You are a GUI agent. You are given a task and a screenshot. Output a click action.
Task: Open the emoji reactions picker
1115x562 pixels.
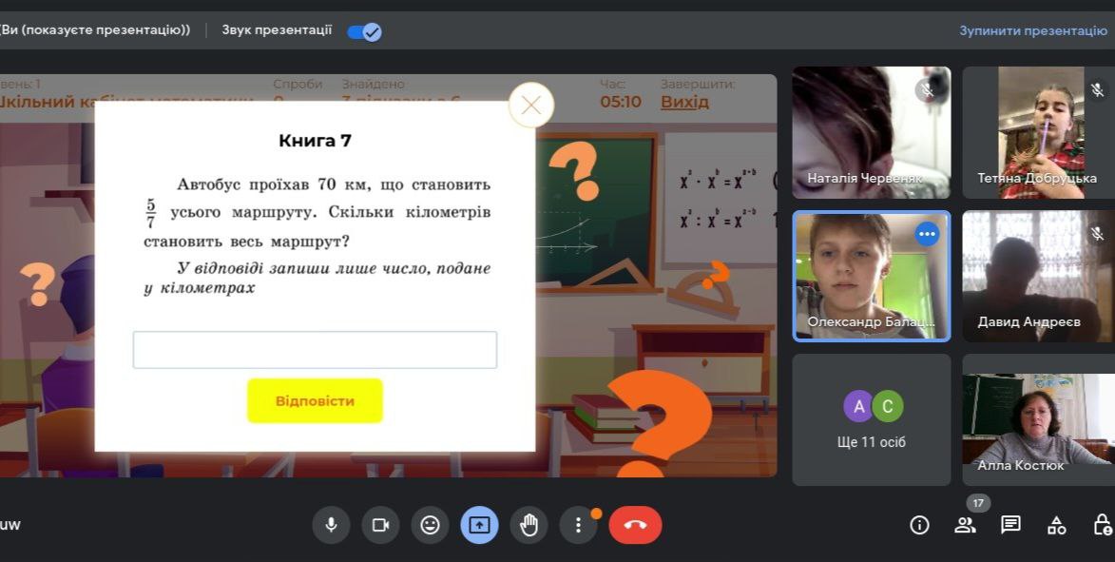tap(430, 525)
